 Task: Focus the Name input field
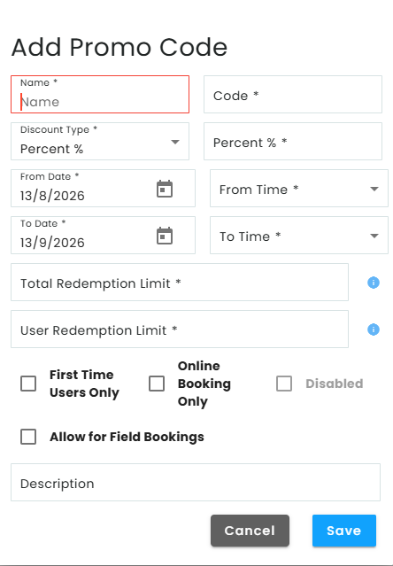point(100,94)
